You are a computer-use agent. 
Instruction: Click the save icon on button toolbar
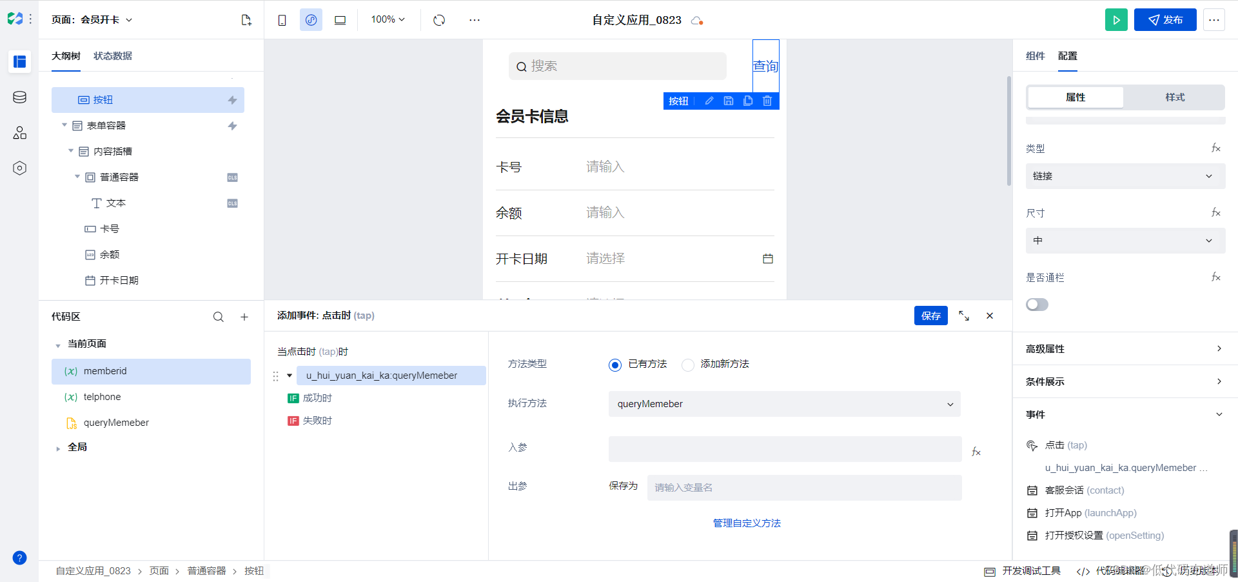point(729,101)
